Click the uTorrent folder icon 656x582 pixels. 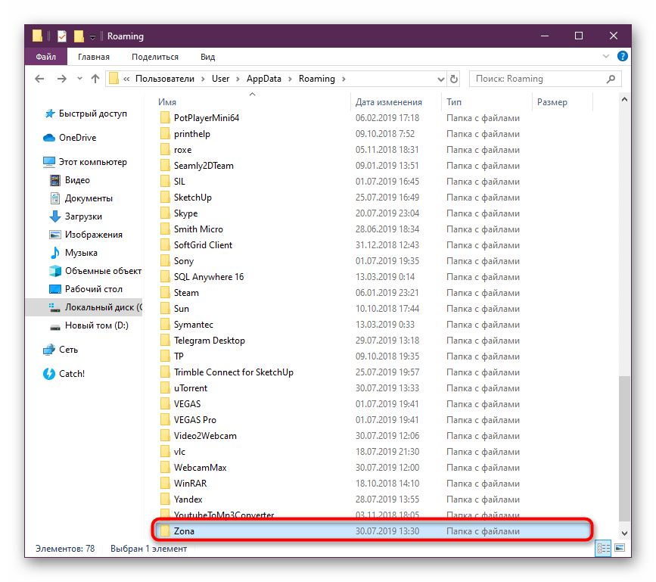165,387
